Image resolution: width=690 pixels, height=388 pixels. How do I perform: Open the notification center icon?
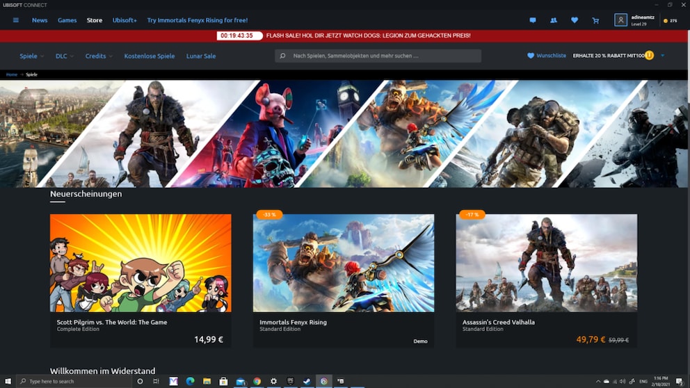[x=680, y=382]
